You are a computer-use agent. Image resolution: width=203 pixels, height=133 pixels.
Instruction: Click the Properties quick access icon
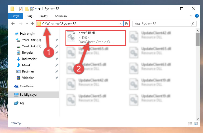click(x=21, y=9)
